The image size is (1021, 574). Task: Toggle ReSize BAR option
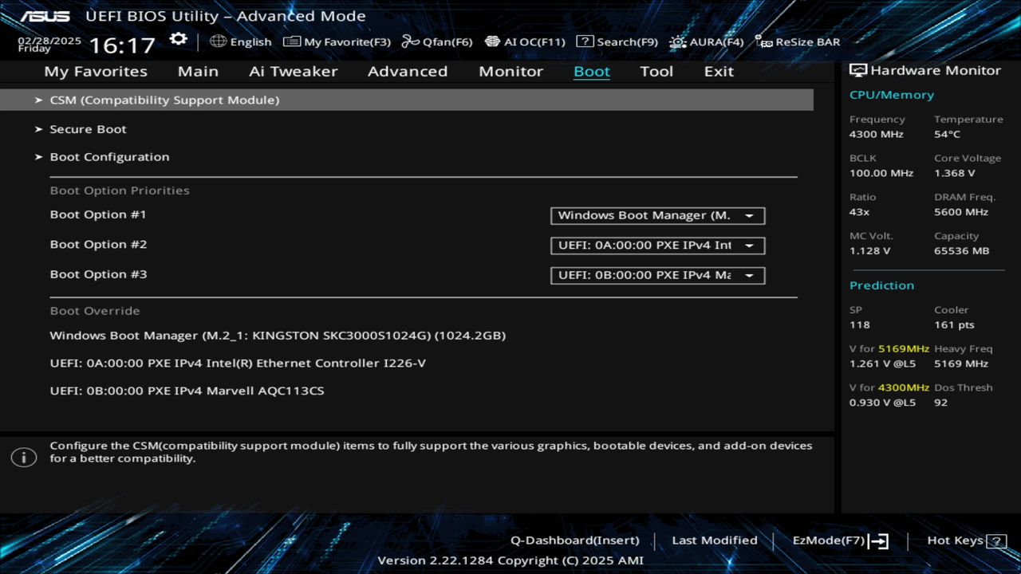pyautogui.click(x=798, y=41)
